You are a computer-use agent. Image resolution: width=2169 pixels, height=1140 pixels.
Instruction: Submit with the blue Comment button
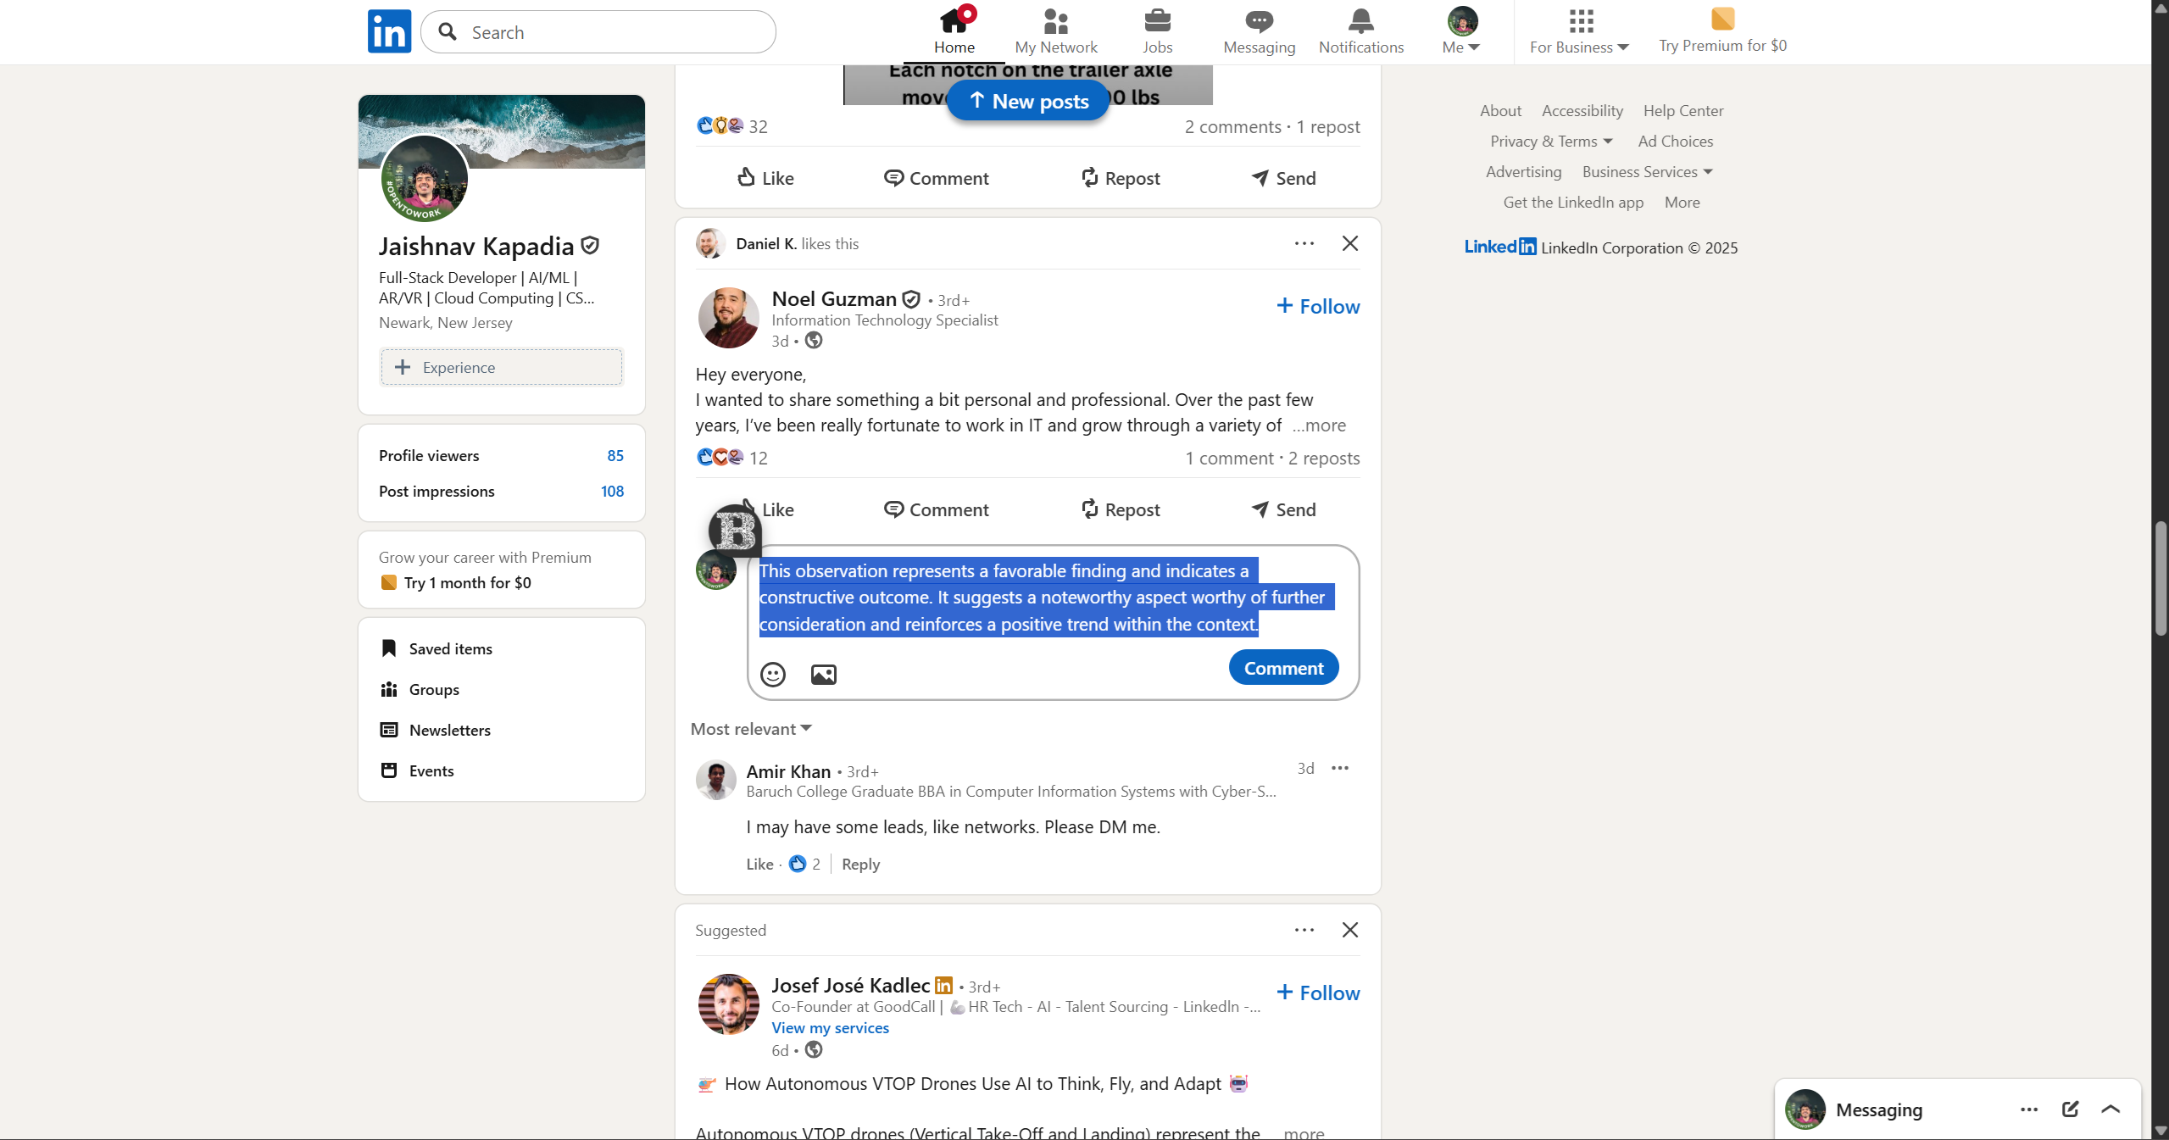pyautogui.click(x=1282, y=668)
